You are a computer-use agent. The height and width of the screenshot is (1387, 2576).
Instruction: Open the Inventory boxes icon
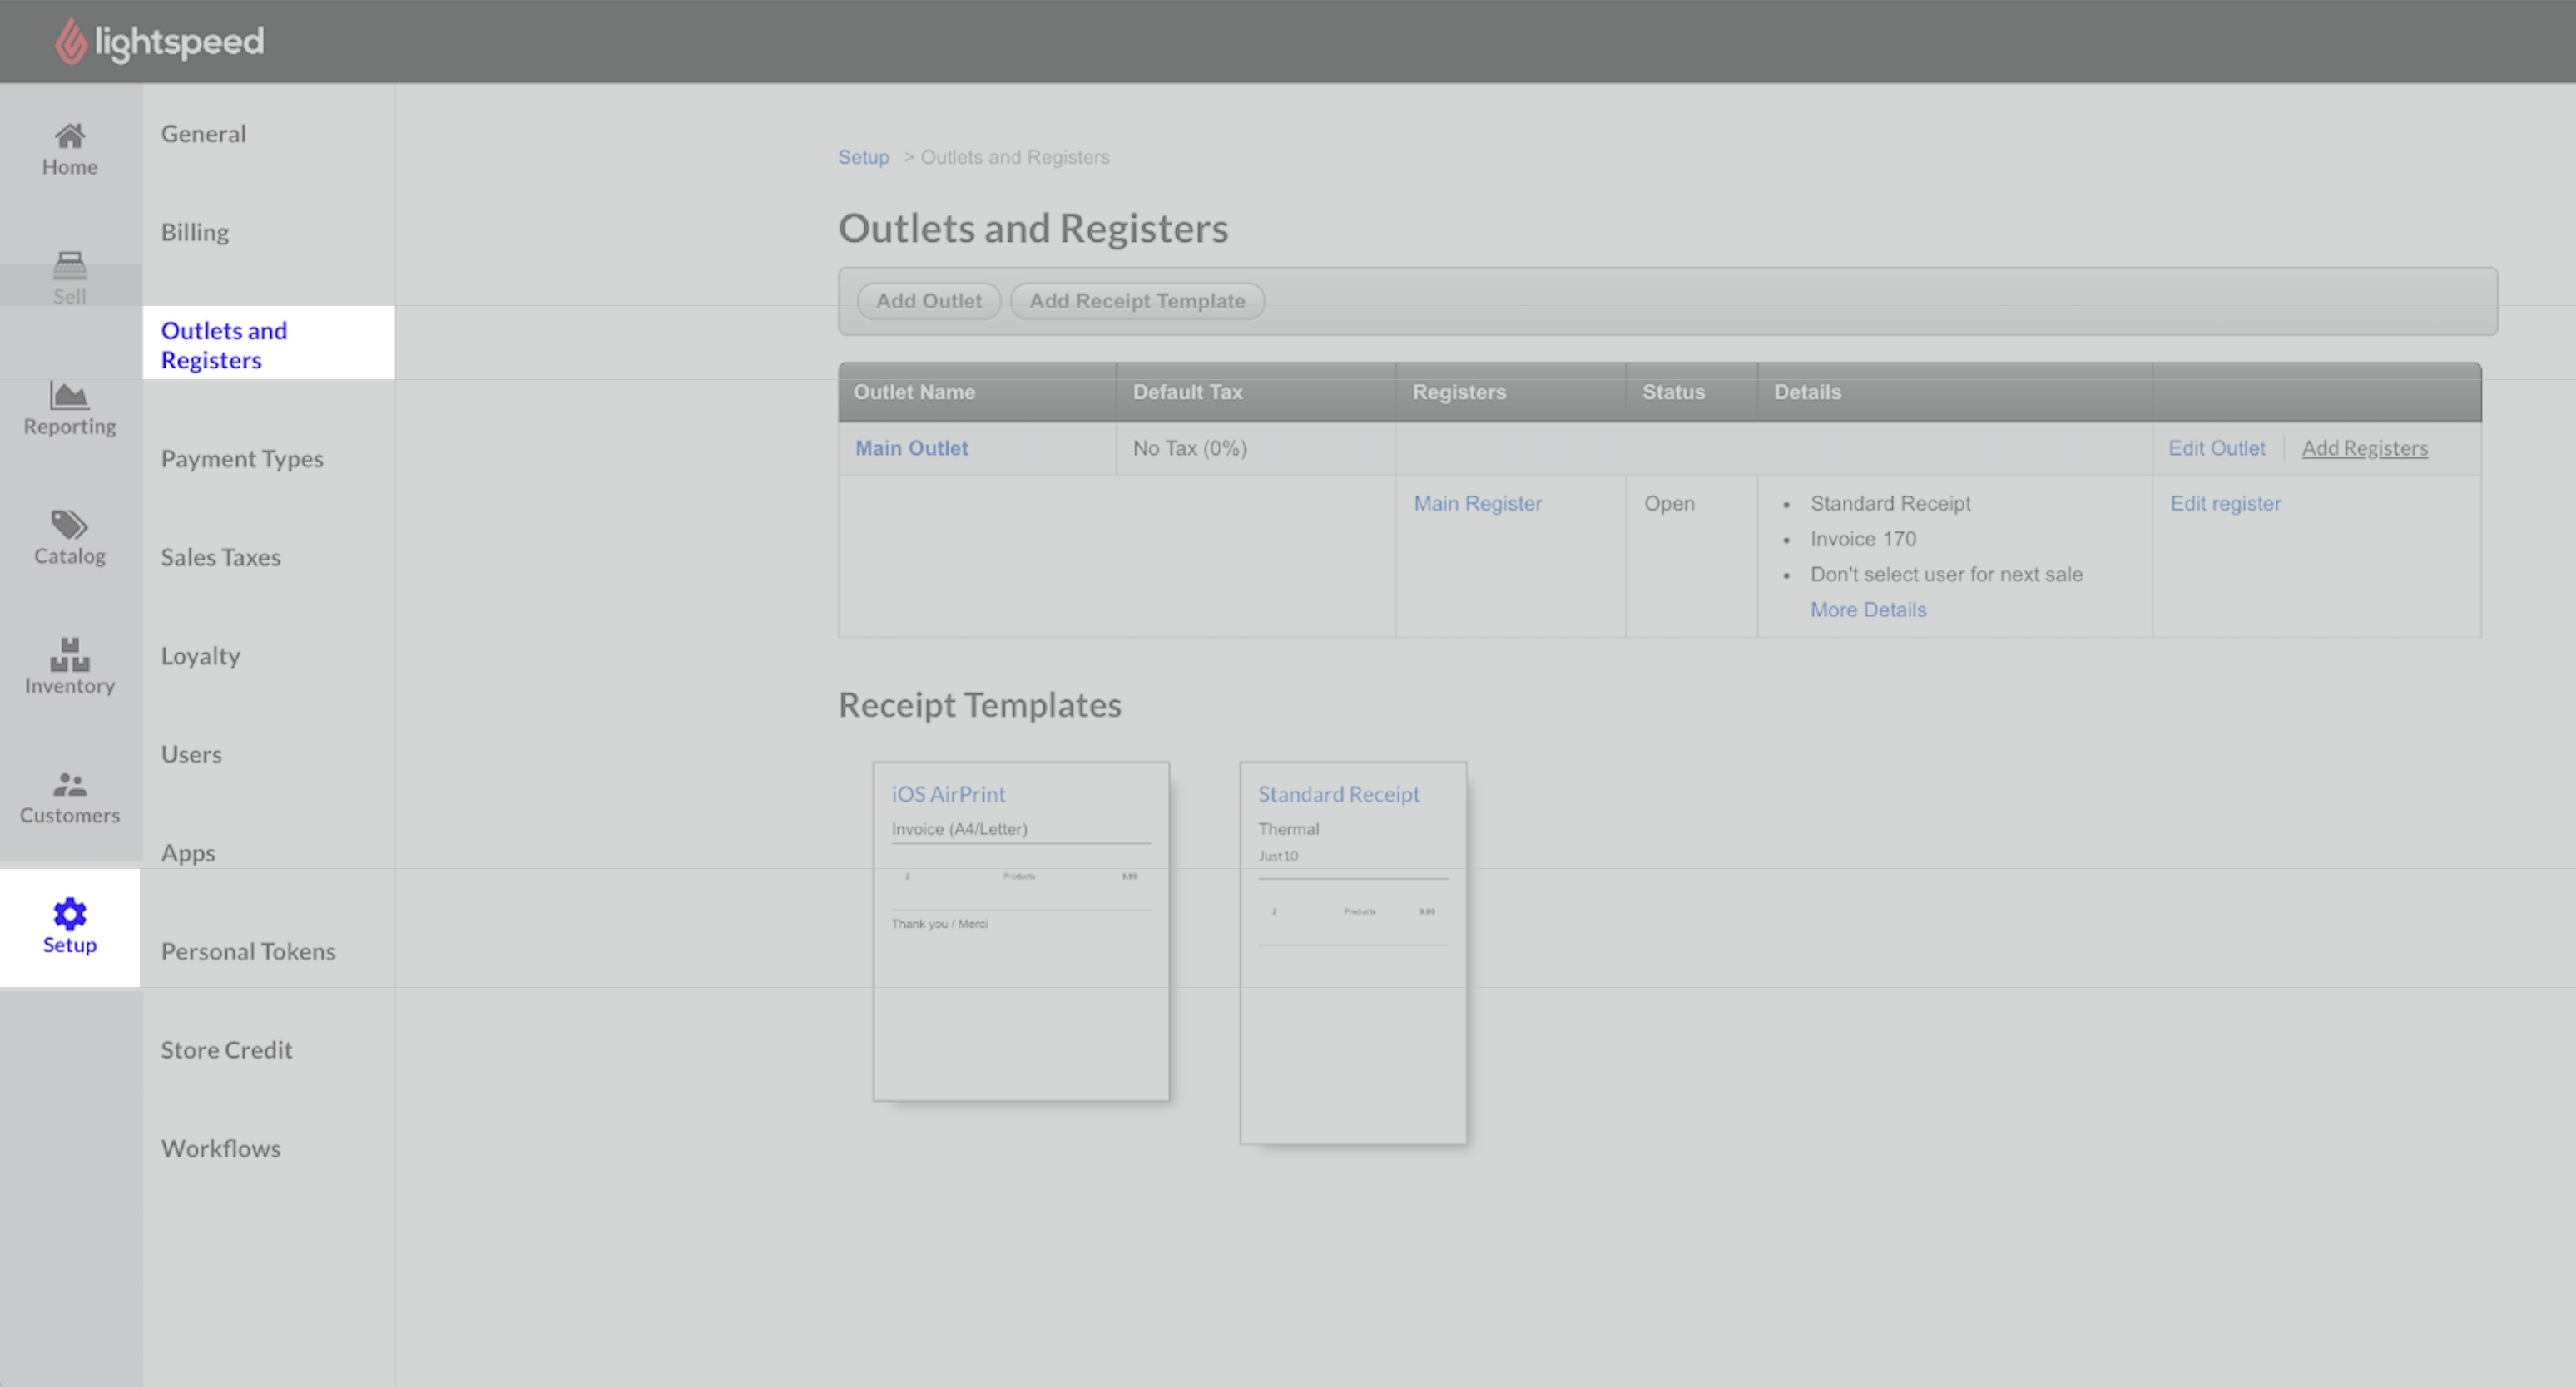tap(70, 654)
